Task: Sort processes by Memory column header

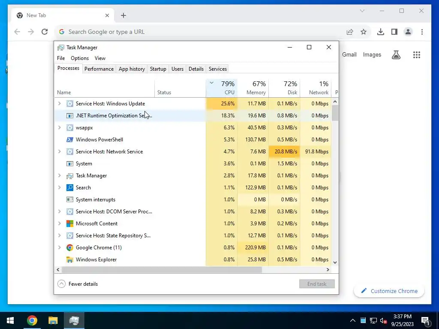Action: [253, 88]
